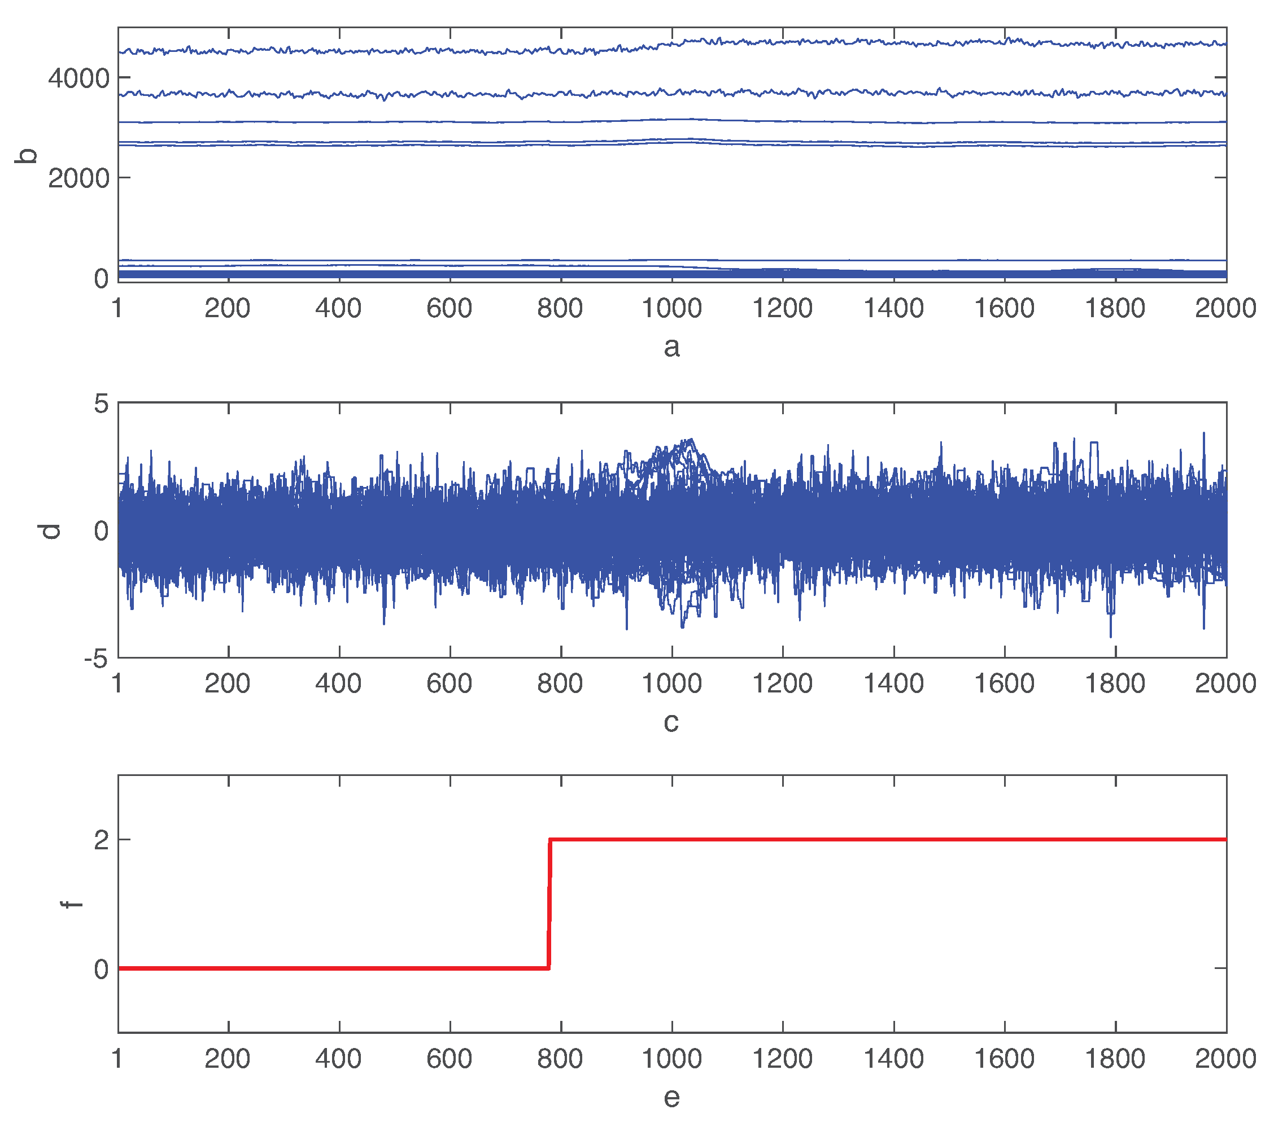Image resolution: width=1274 pixels, height=1127 pixels.
Task: Click the x-axis label 'a' on top plot
Action: click(671, 347)
